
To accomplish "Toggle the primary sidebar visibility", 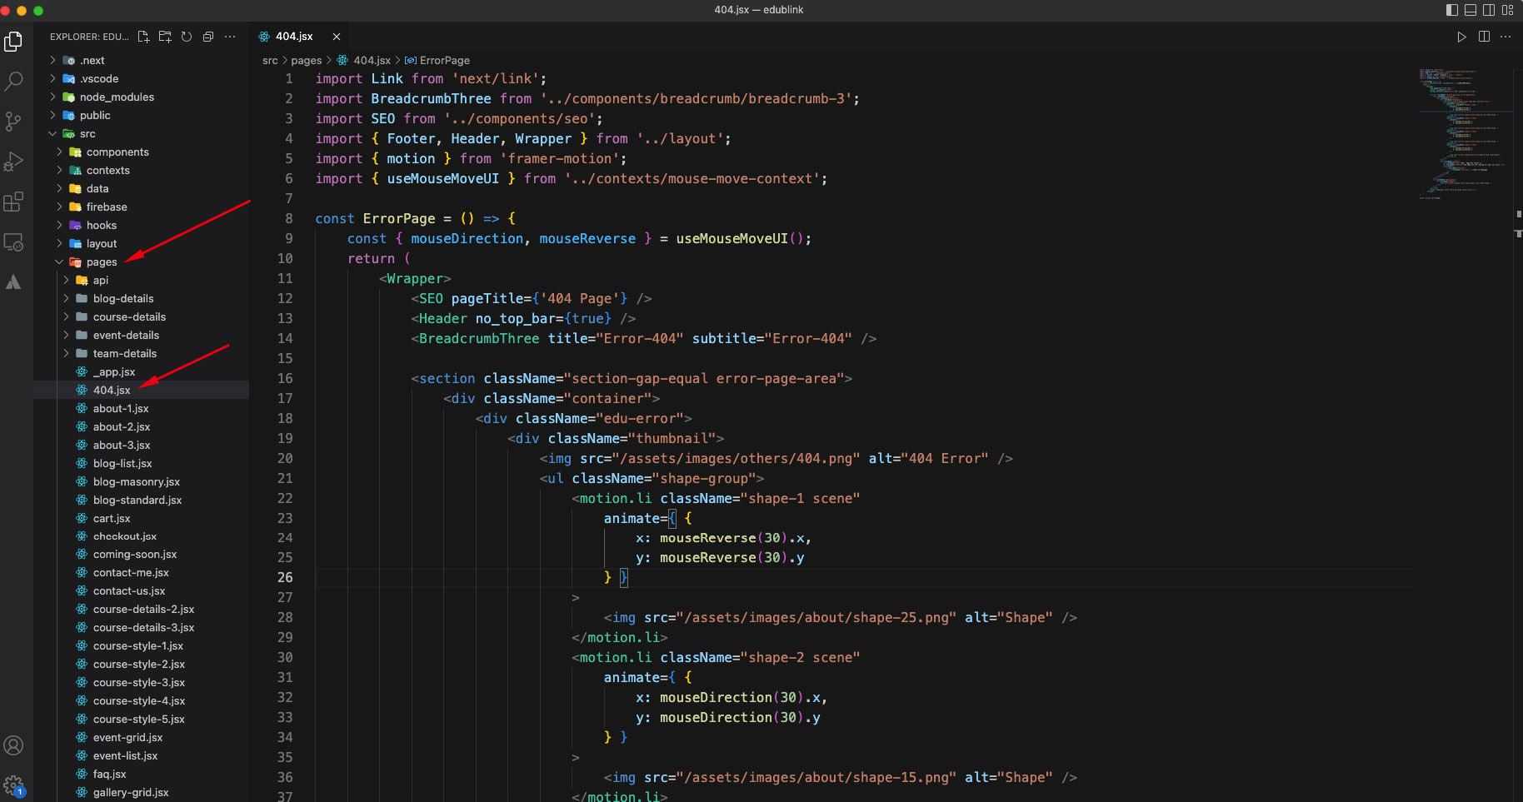I will [1452, 10].
